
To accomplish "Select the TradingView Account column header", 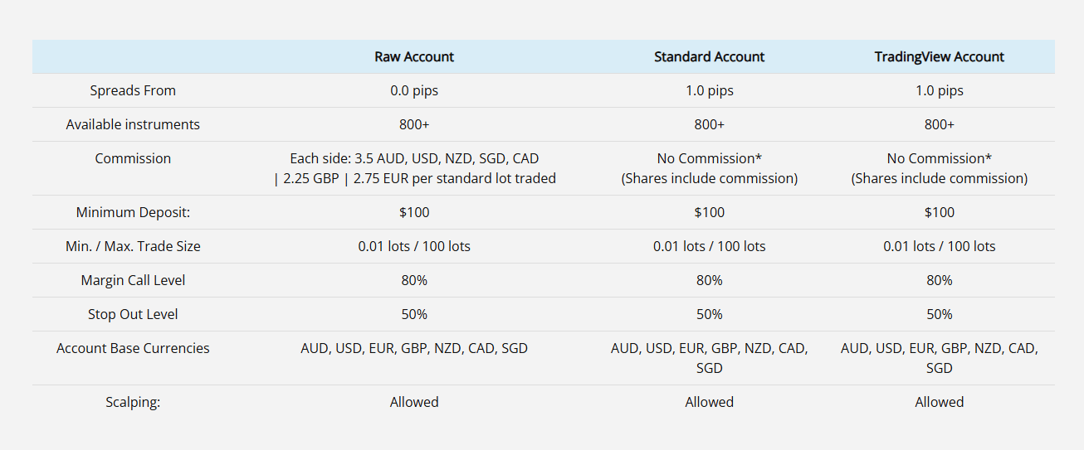I will [940, 57].
